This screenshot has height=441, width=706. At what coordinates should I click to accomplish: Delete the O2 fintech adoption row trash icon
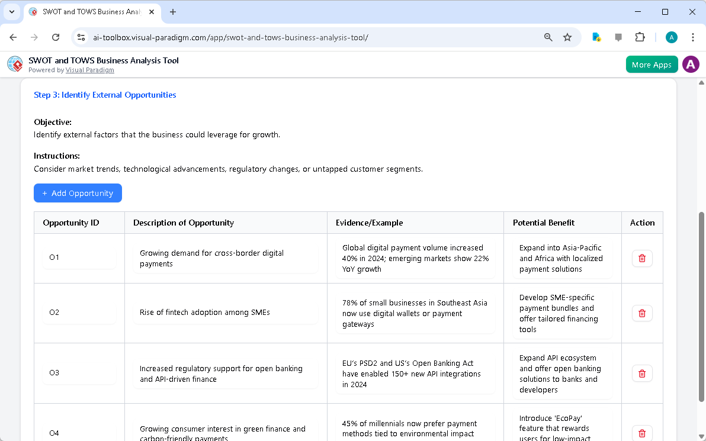coord(642,313)
